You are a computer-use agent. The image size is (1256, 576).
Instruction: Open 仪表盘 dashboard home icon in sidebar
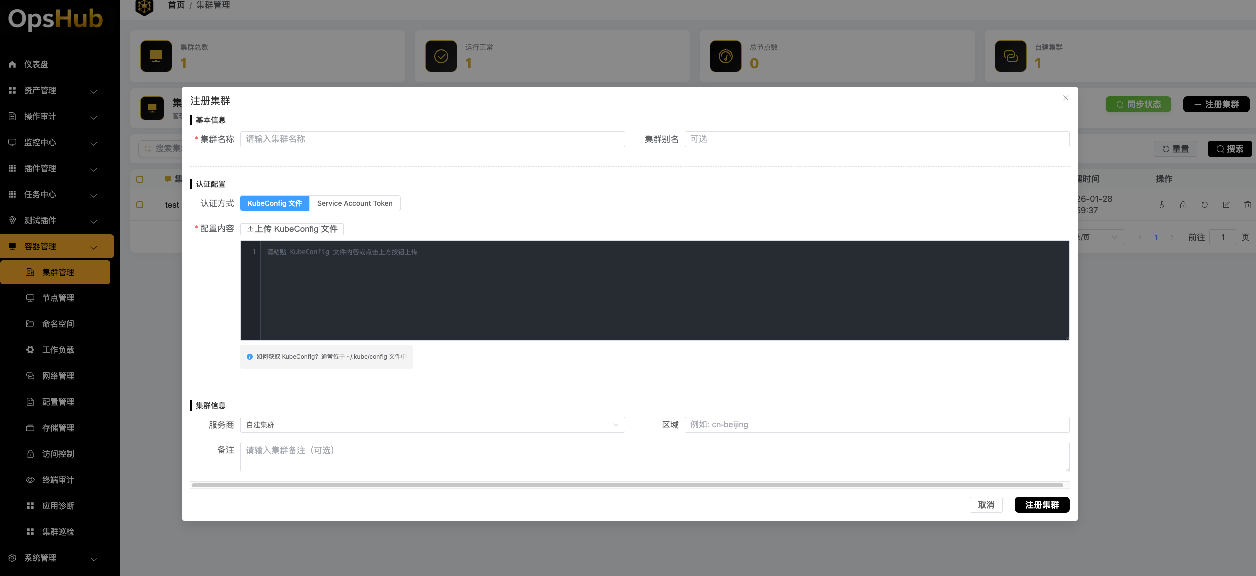pyautogui.click(x=13, y=64)
